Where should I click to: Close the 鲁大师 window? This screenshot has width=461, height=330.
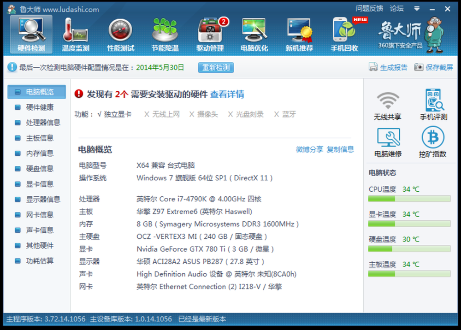tap(448, 9)
